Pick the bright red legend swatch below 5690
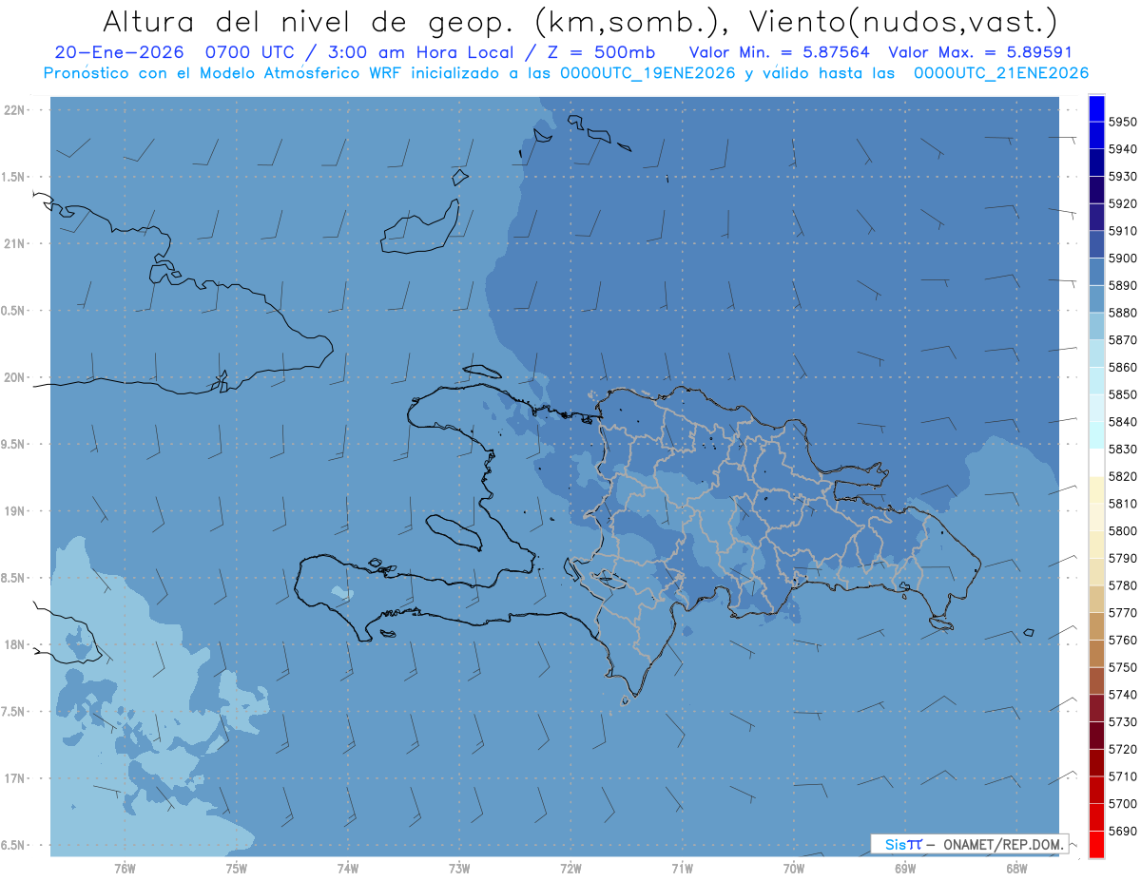This screenshot has width=1141, height=881. tap(1096, 844)
